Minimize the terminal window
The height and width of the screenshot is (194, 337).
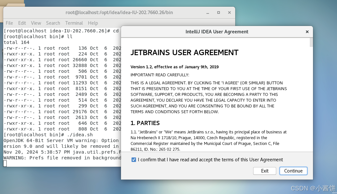pyautogui.click(x=208, y=13)
